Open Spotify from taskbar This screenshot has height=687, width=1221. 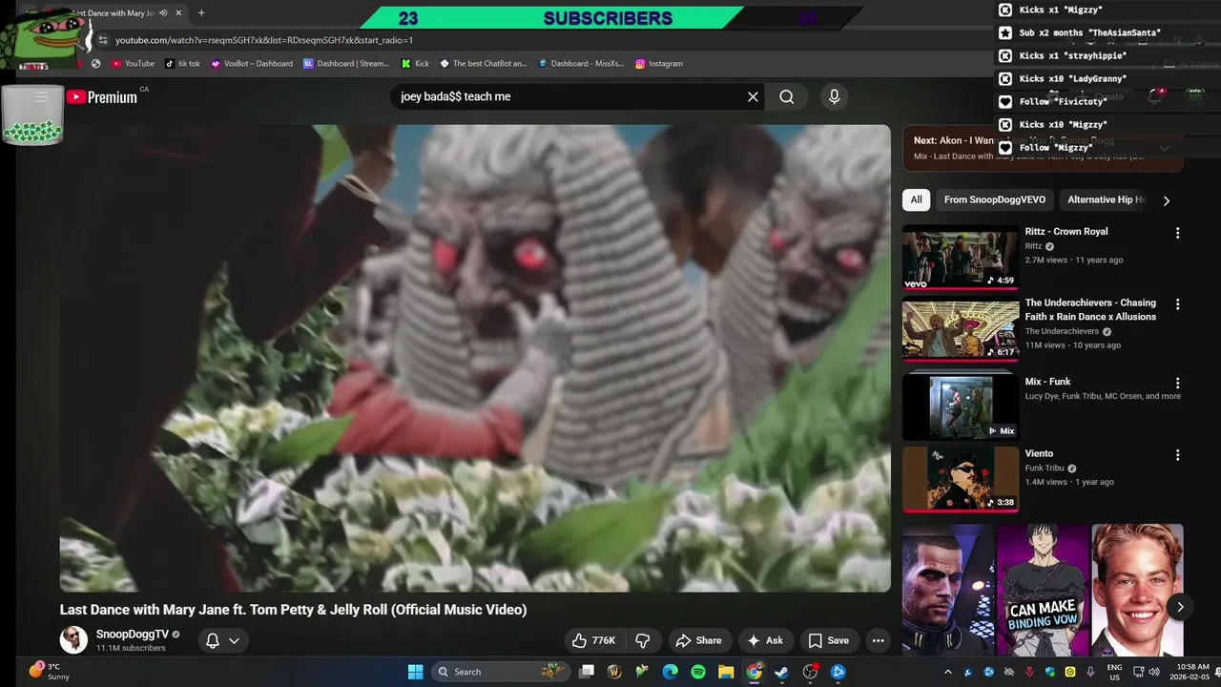[698, 672]
